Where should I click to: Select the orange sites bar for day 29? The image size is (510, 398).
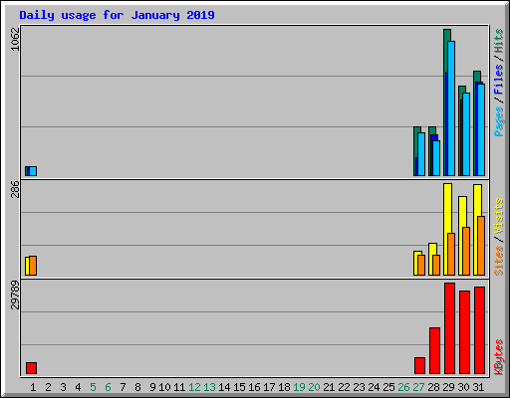click(x=451, y=255)
